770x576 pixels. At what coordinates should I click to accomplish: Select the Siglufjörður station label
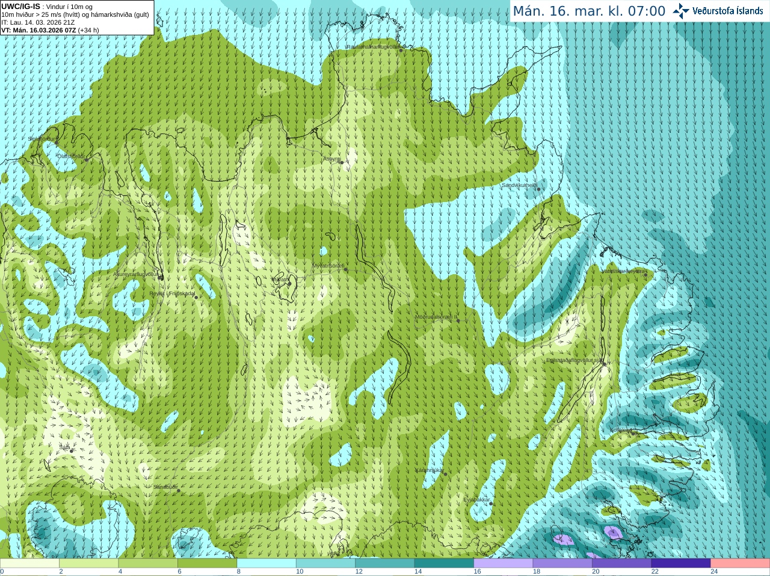click(x=42, y=139)
